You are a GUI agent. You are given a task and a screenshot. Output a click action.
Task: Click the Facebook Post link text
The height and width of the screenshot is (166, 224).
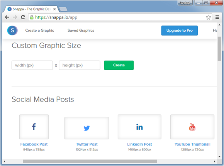click(x=34, y=144)
